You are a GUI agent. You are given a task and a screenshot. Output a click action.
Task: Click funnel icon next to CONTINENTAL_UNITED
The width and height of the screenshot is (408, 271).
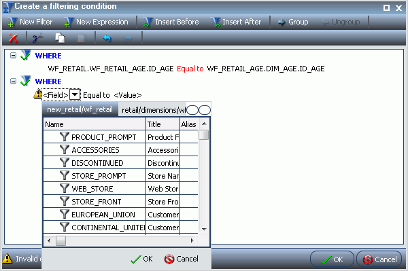[65, 227]
